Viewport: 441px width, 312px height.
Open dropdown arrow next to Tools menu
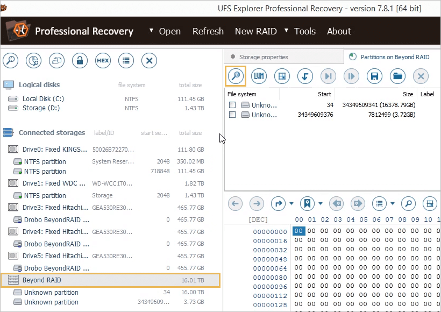(x=286, y=30)
